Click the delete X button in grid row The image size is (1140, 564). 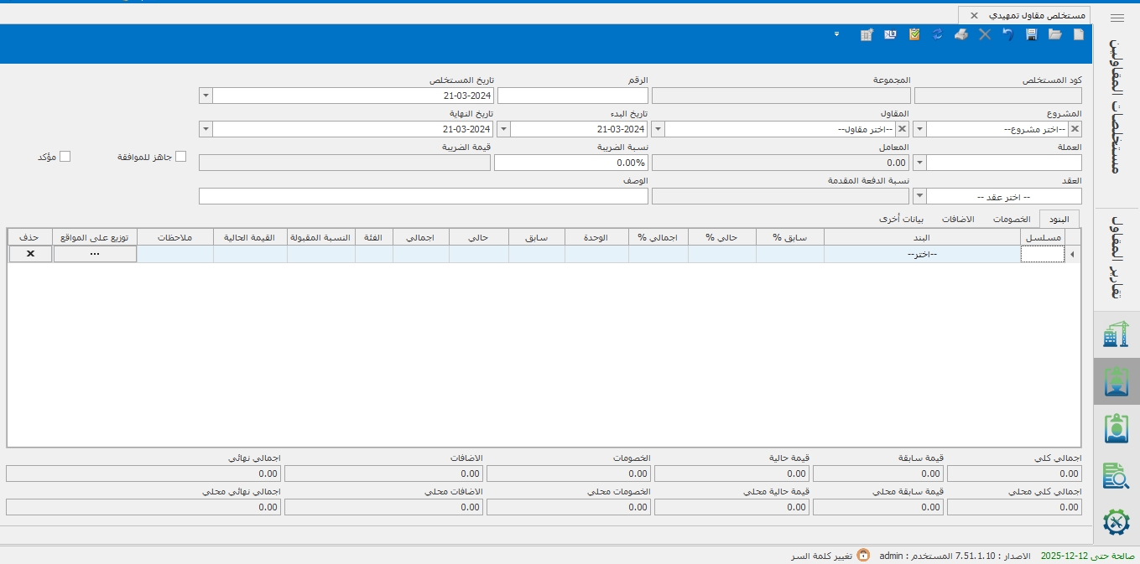[30, 254]
